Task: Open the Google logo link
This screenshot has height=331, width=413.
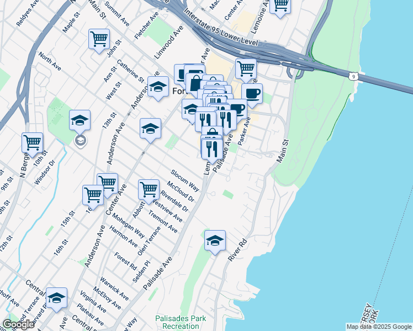Action: coord(18,324)
